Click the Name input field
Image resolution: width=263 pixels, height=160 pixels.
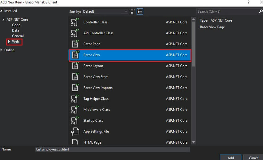click(x=112, y=149)
